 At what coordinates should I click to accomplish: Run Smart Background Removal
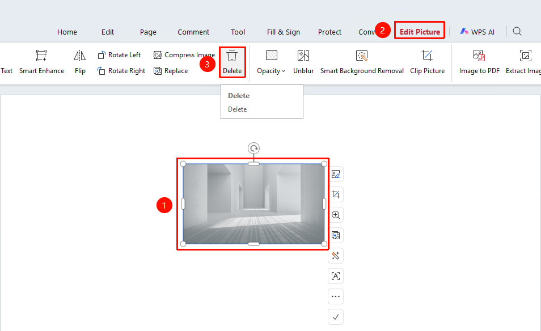(362, 62)
